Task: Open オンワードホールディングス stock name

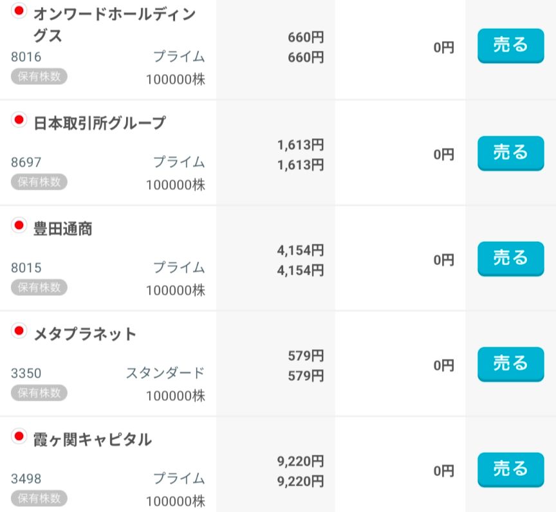Action: 114,24
